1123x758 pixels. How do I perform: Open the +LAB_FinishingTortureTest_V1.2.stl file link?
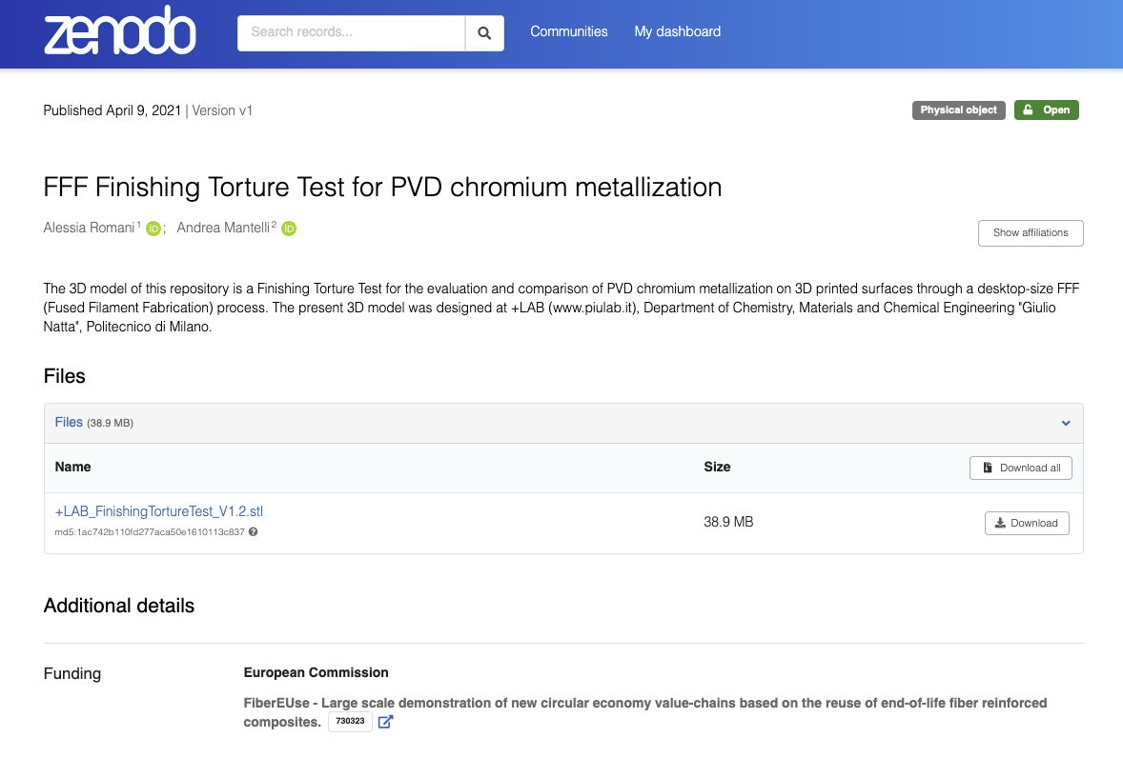tap(159, 511)
